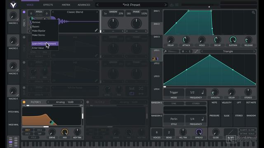Click the magnifier icon in envelope display

click(x=253, y=12)
